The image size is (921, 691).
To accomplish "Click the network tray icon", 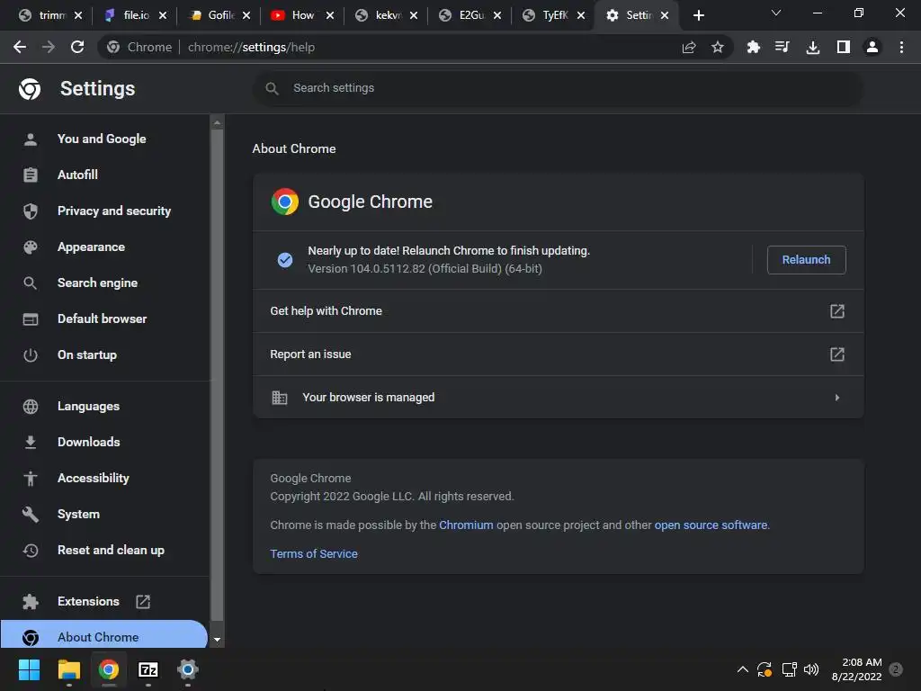I will [789, 669].
